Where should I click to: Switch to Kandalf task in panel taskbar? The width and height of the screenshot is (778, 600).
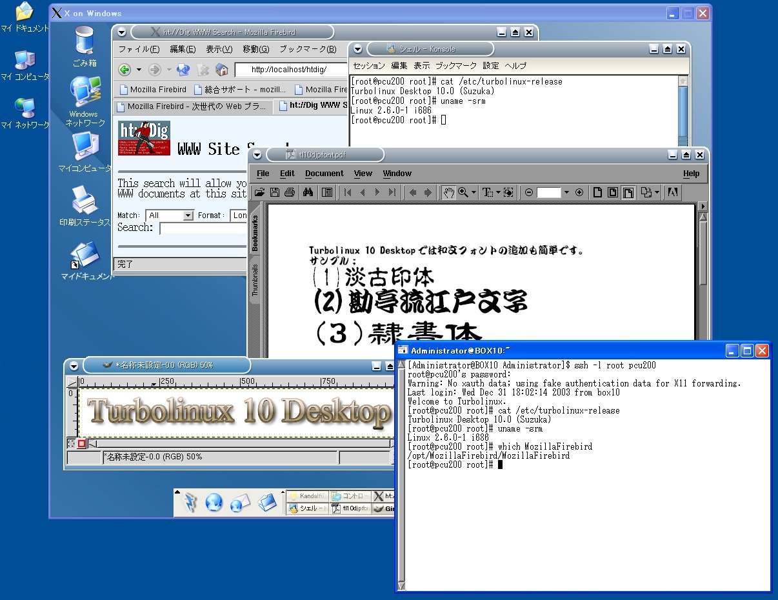coord(307,496)
